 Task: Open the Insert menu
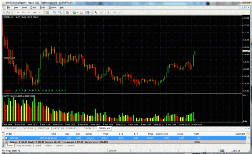(24, 8)
